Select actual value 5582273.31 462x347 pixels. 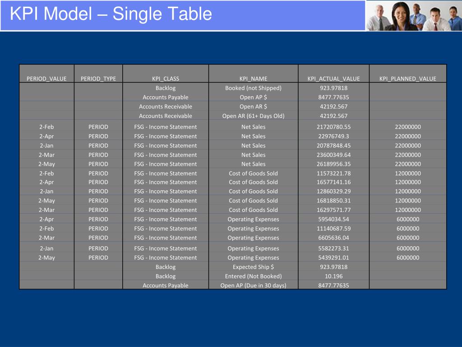click(333, 249)
